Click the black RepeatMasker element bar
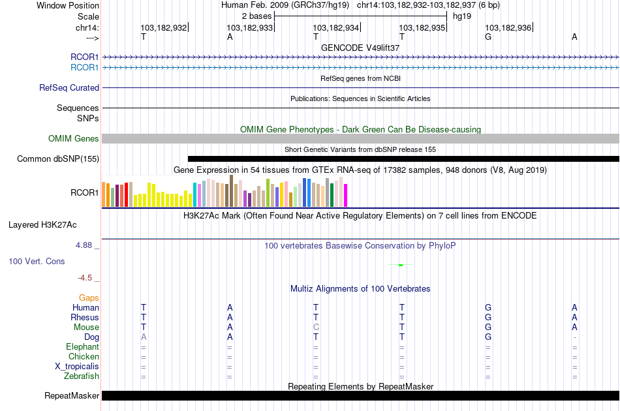The width and height of the screenshot is (620, 411). coord(360,395)
